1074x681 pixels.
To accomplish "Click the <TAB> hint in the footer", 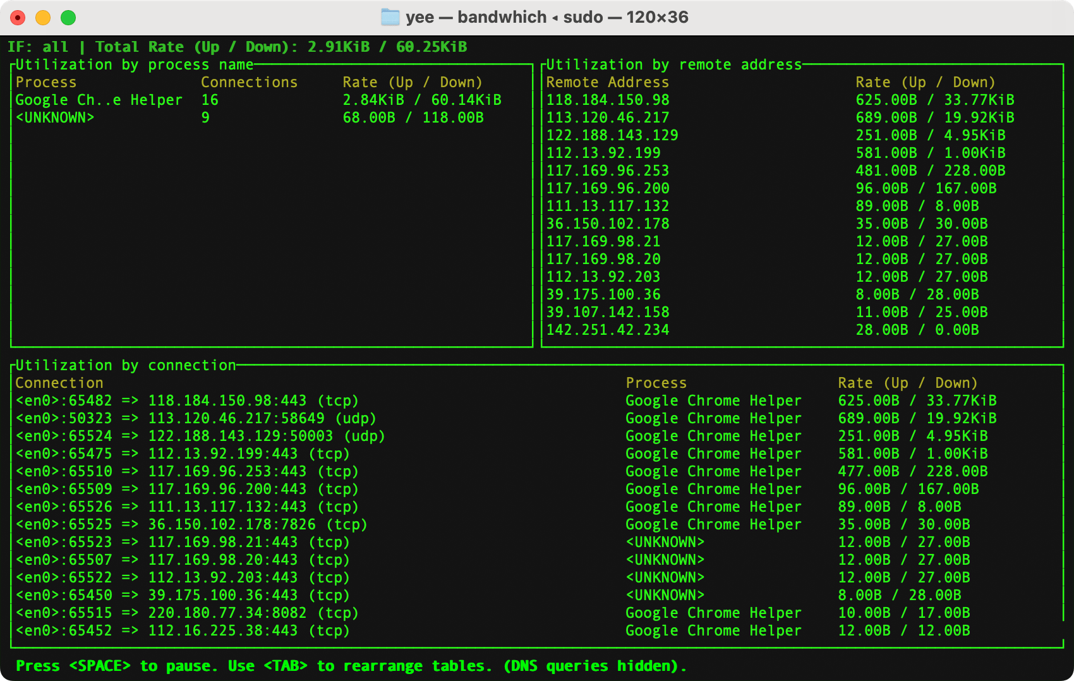I will tap(286, 666).
